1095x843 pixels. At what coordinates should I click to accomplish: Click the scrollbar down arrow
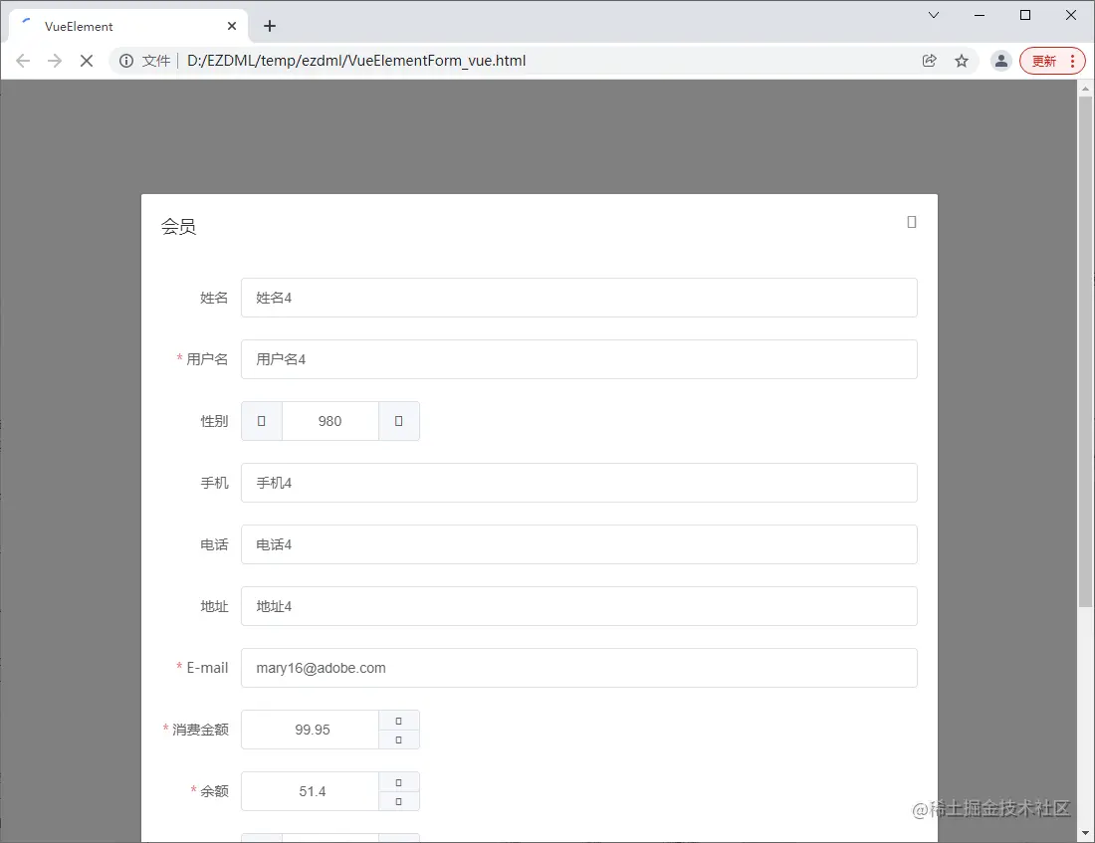tap(1085, 832)
